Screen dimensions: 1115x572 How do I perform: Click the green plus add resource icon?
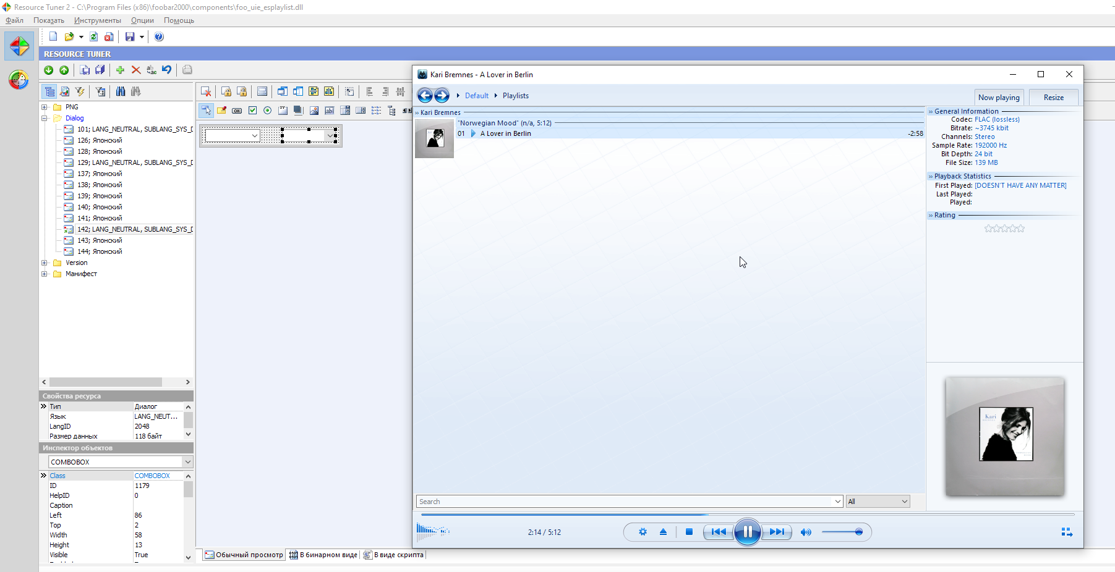[120, 70]
